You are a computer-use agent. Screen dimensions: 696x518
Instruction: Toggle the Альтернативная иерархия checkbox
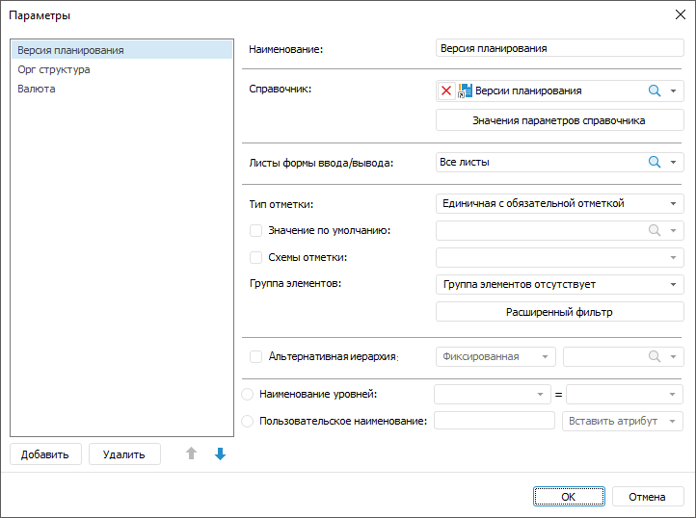pos(256,356)
